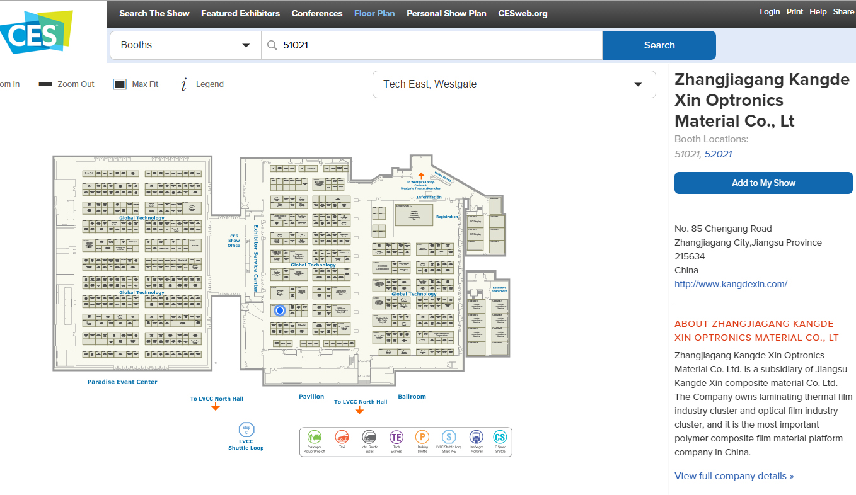Open Personal Show Plan

(446, 13)
